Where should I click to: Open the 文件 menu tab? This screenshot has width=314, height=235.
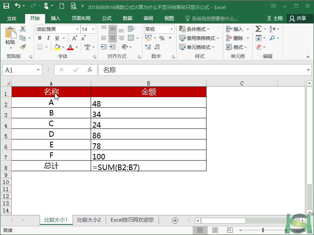coord(12,18)
